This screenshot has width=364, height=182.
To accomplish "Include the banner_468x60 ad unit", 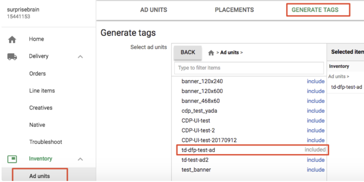I will point(315,101).
